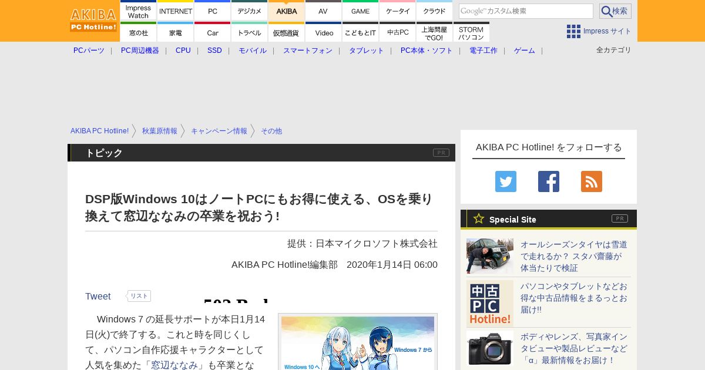Select the SSD category link
The image size is (705, 370).
214,51
